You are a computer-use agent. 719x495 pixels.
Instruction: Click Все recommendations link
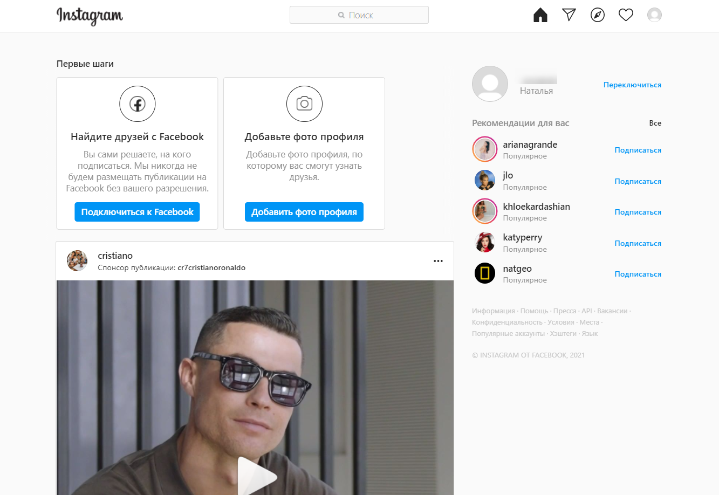coord(655,123)
